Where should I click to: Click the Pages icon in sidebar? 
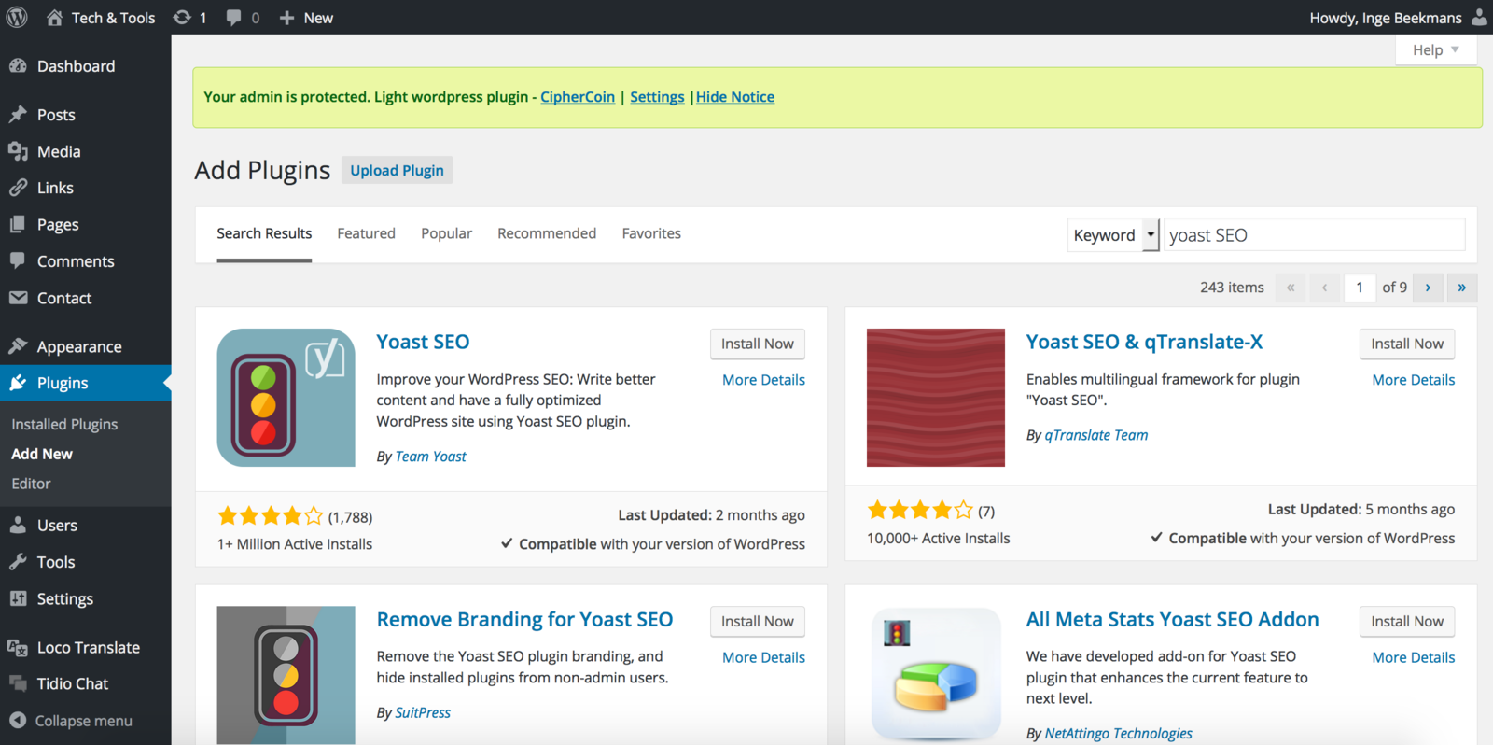click(18, 224)
